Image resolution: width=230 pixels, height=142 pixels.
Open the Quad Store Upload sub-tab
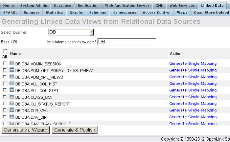coord(211,12)
